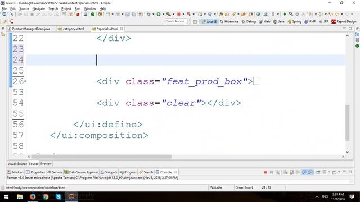Switch to the Visual/Source editor view
This screenshot has height=202, width=360.
pyautogui.click(x=17, y=164)
